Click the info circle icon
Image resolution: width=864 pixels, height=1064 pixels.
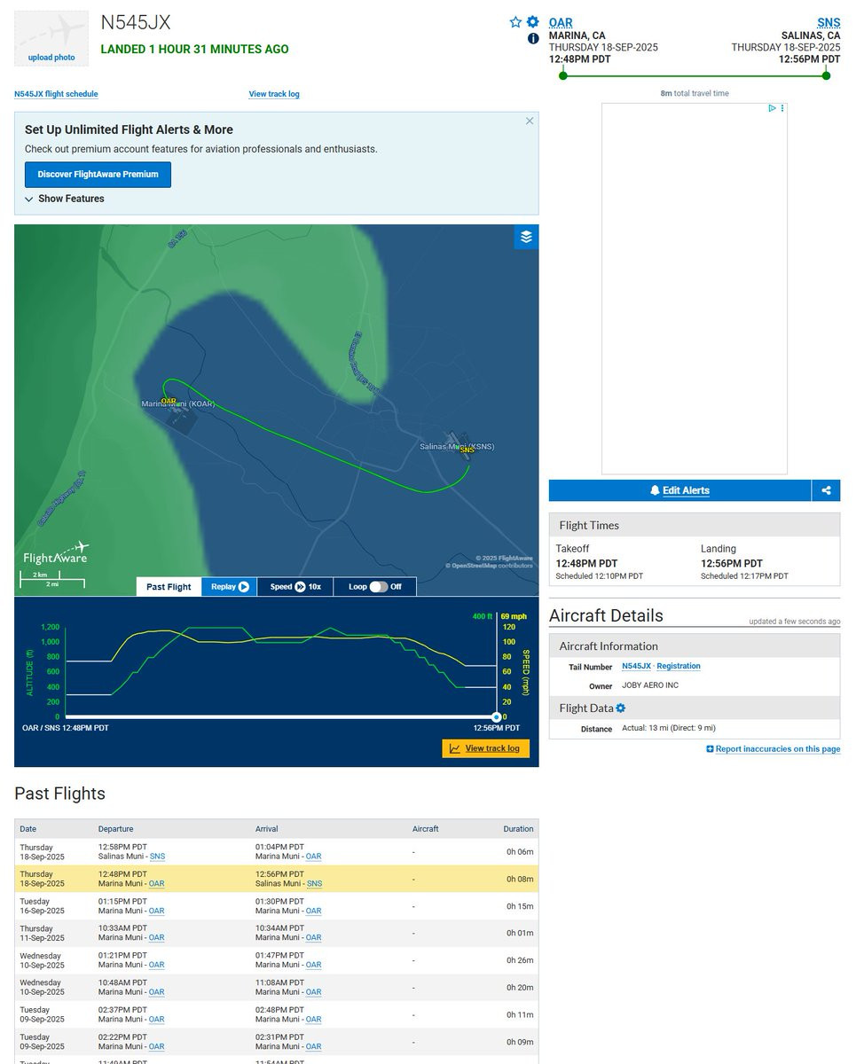pyautogui.click(x=533, y=38)
